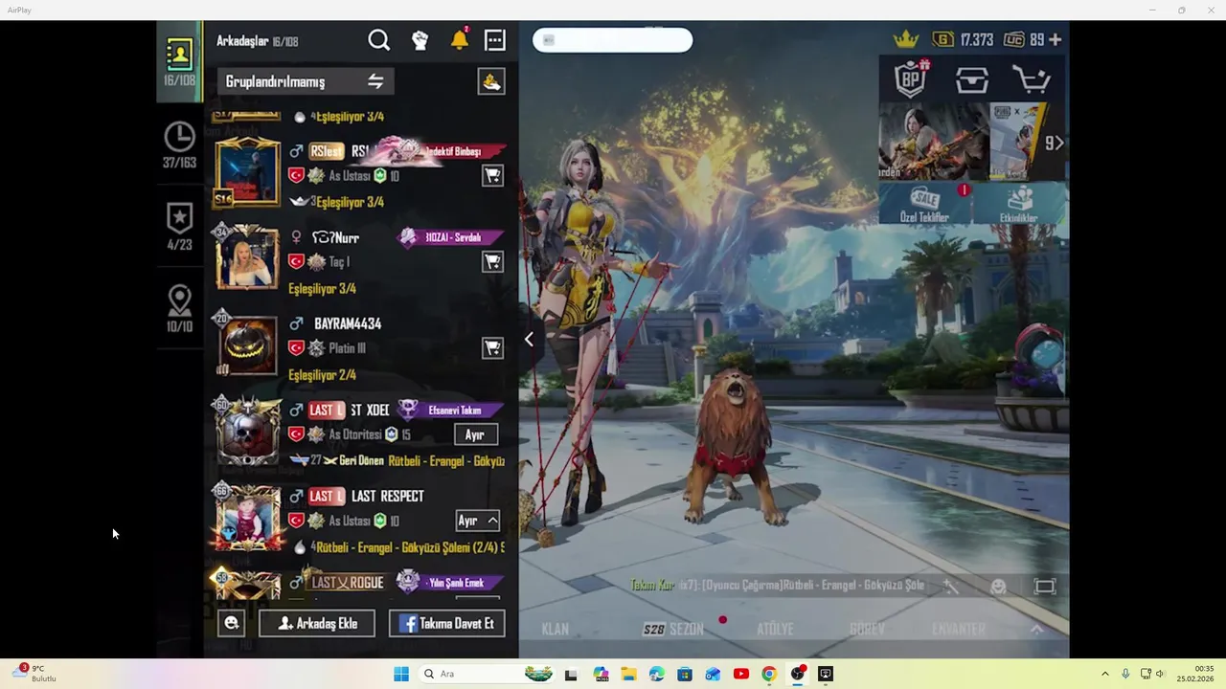Open friend notifications bell
Image resolution: width=1226 pixels, height=689 pixels.
tap(460, 40)
